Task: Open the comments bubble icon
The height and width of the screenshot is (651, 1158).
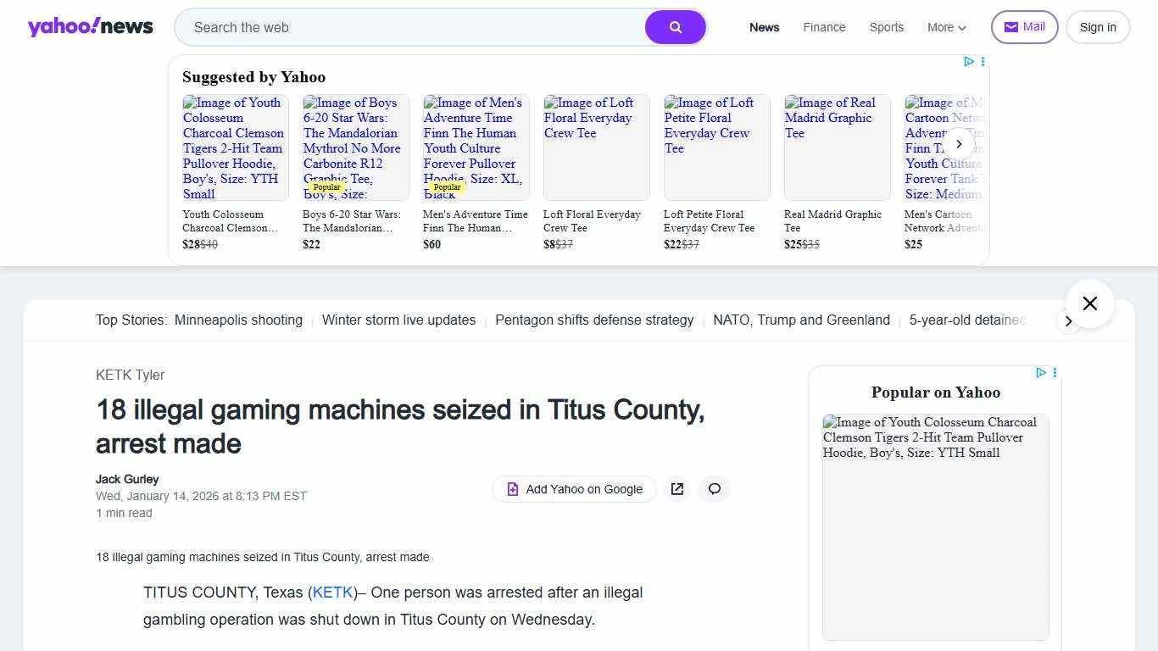Action: (715, 489)
